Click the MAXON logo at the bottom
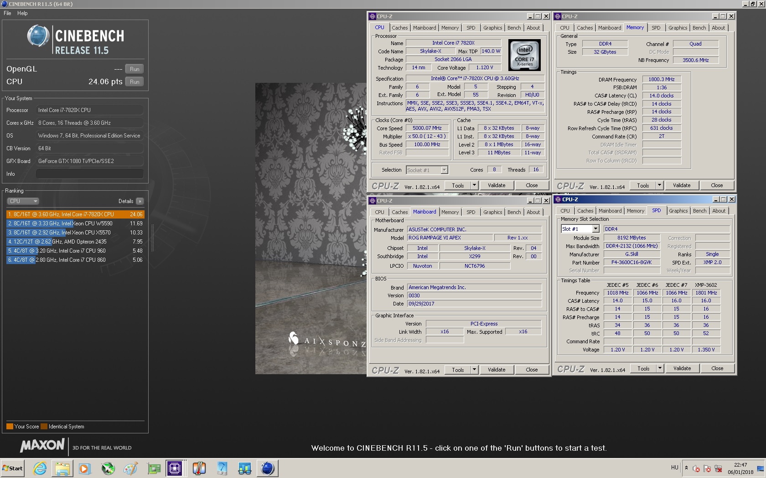766x478 pixels. point(42,446)
